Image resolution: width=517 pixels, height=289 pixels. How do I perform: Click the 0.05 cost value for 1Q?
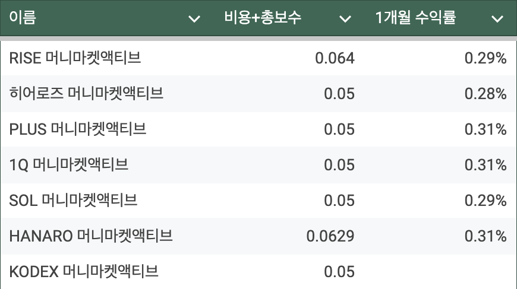[x=339, y=165]
